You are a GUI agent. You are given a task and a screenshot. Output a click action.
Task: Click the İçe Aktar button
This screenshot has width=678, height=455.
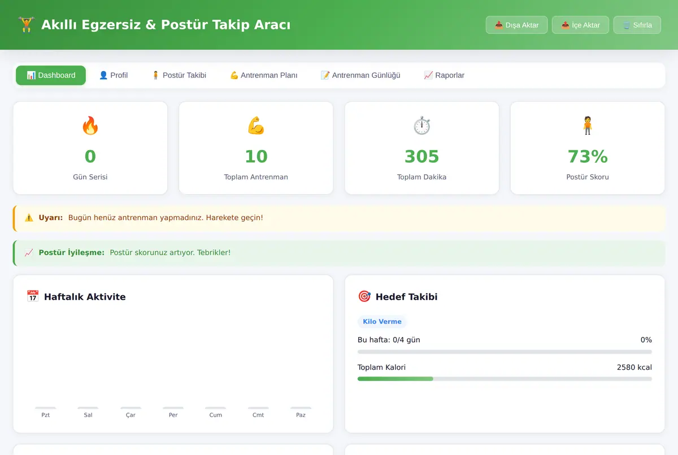(580, 25)
